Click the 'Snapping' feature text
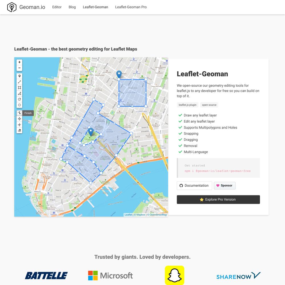The height and width of the screenshot is (285, 285). click(191, 134)
